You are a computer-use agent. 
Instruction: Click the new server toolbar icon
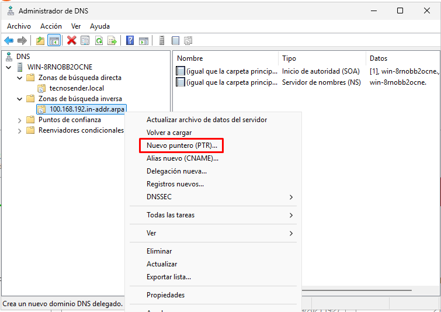tap(161, 40)
